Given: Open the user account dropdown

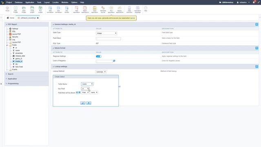Looking at the screenshot, I should [x=243, y=2].
